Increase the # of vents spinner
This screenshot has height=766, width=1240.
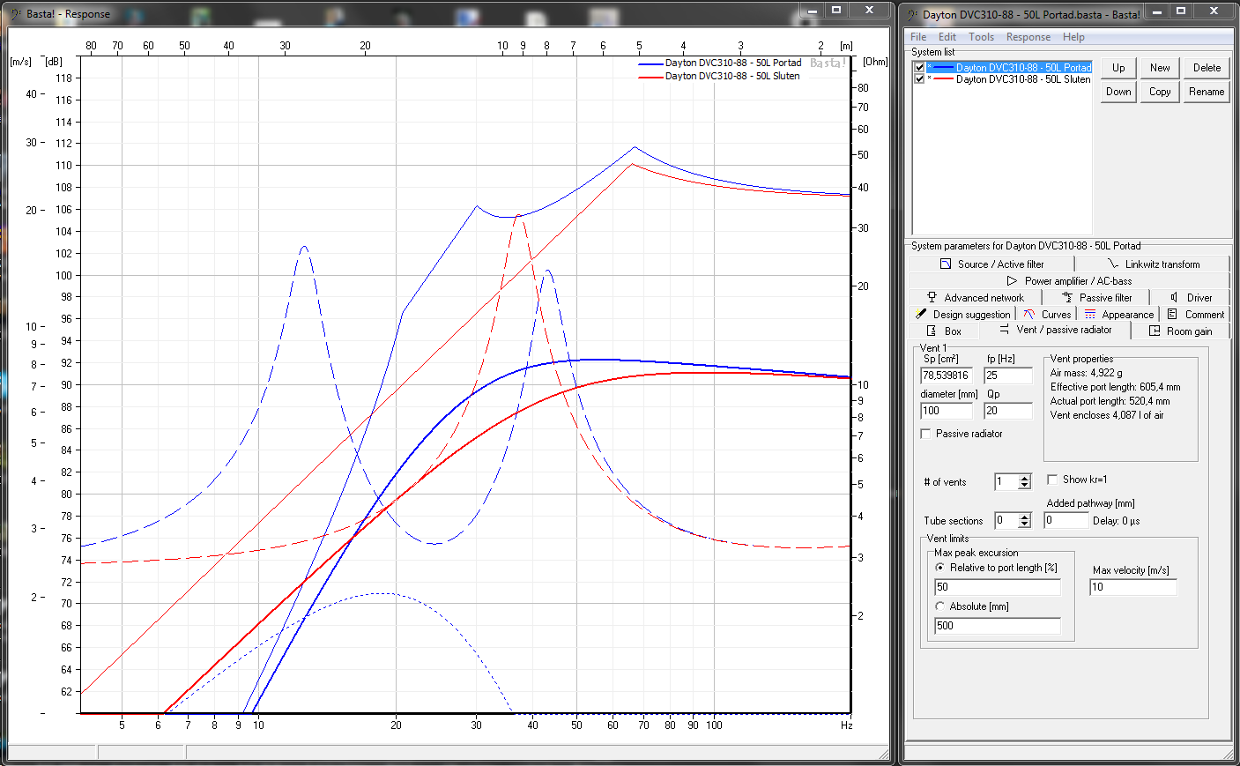point(1024,478)
